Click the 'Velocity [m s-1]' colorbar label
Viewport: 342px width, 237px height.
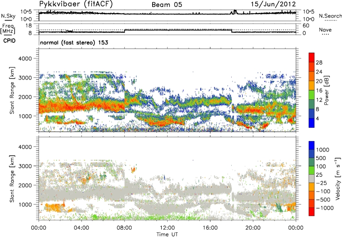pos(338,178)
